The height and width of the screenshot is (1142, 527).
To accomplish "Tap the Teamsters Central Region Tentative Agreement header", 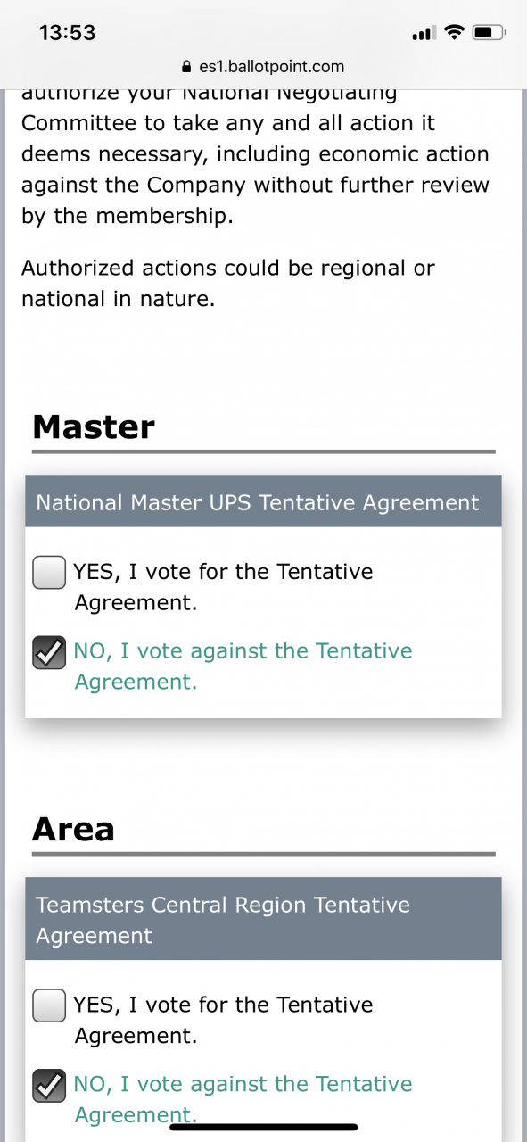I will [263, 920].
